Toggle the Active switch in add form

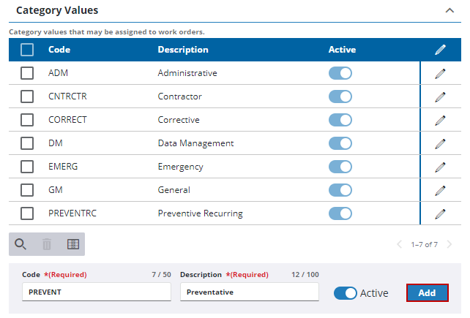click(346, 292)
